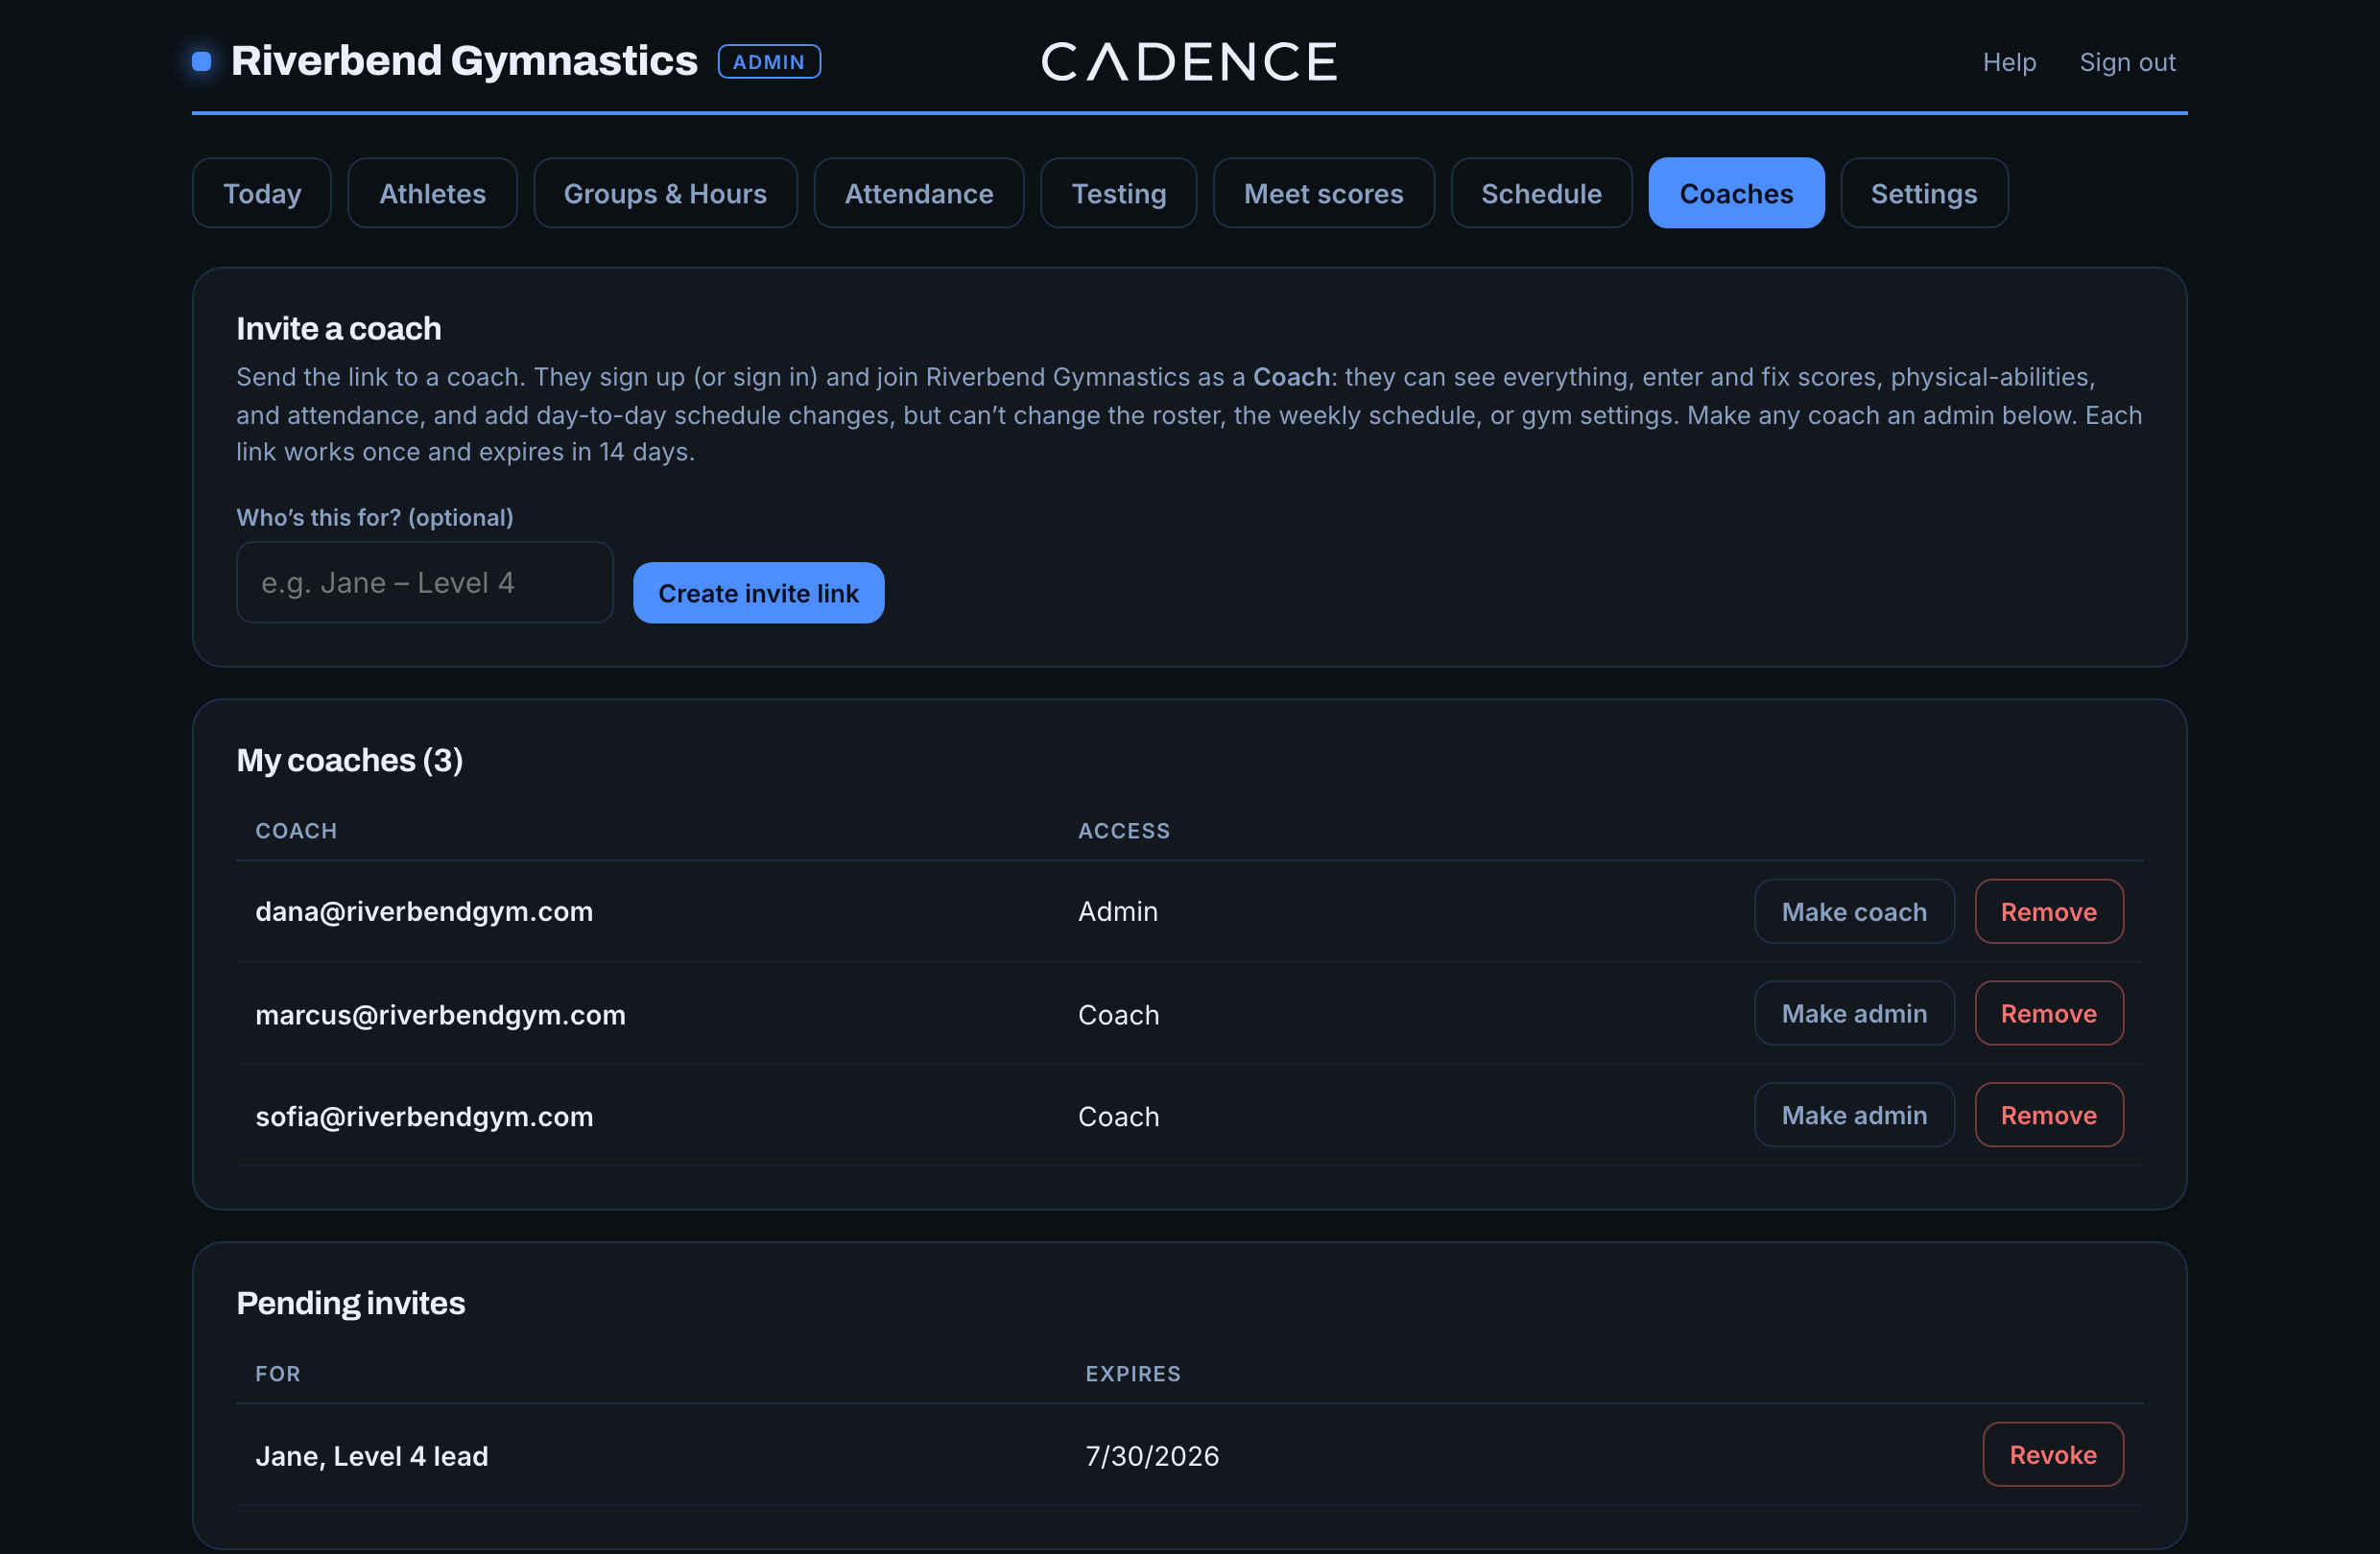Click the 'Jane, Level 4 lead' invite name

tap(372, 1456)
